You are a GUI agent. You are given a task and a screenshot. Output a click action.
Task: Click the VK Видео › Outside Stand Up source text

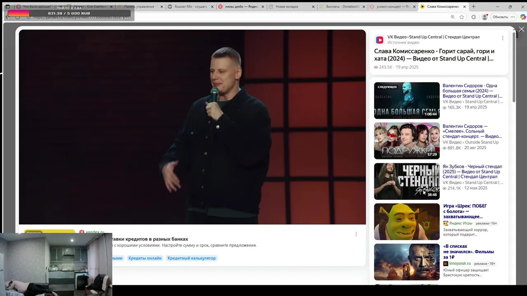point(471,142)
